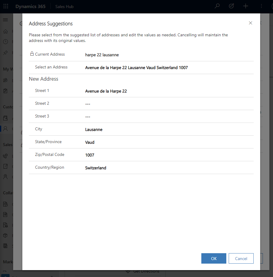This screenshot has height=277, width=273.
Task: Open Recent items clock icon
Action: pos(5,42)
